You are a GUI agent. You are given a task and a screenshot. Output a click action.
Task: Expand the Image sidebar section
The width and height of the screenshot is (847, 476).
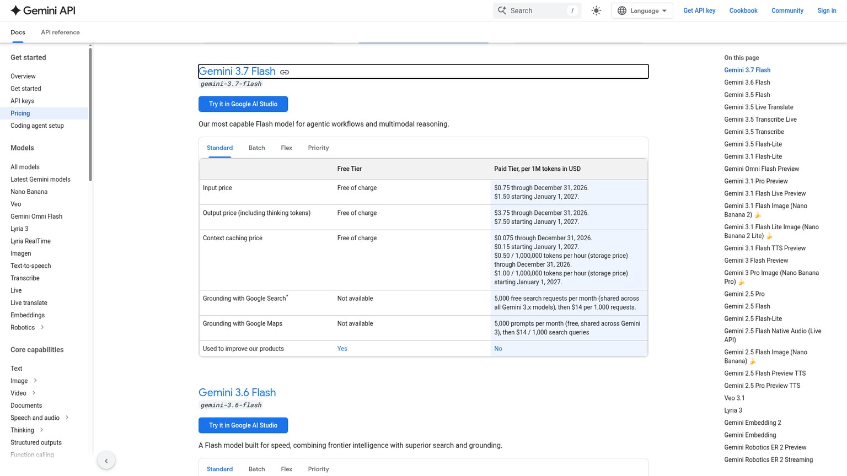coord(35,381)
